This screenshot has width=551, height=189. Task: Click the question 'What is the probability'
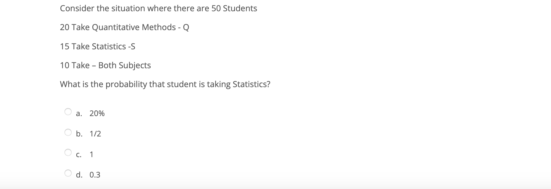click(165, 84)
